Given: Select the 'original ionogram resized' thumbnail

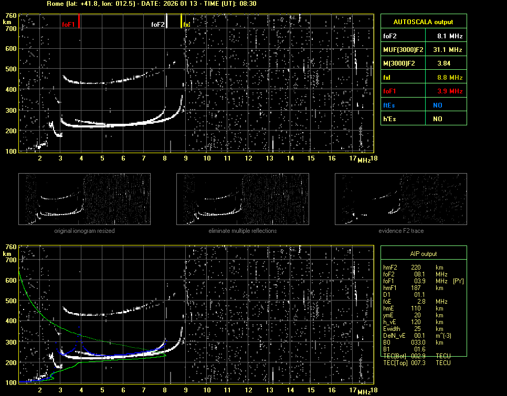Looking at the screenshot, I should point(85,199).
